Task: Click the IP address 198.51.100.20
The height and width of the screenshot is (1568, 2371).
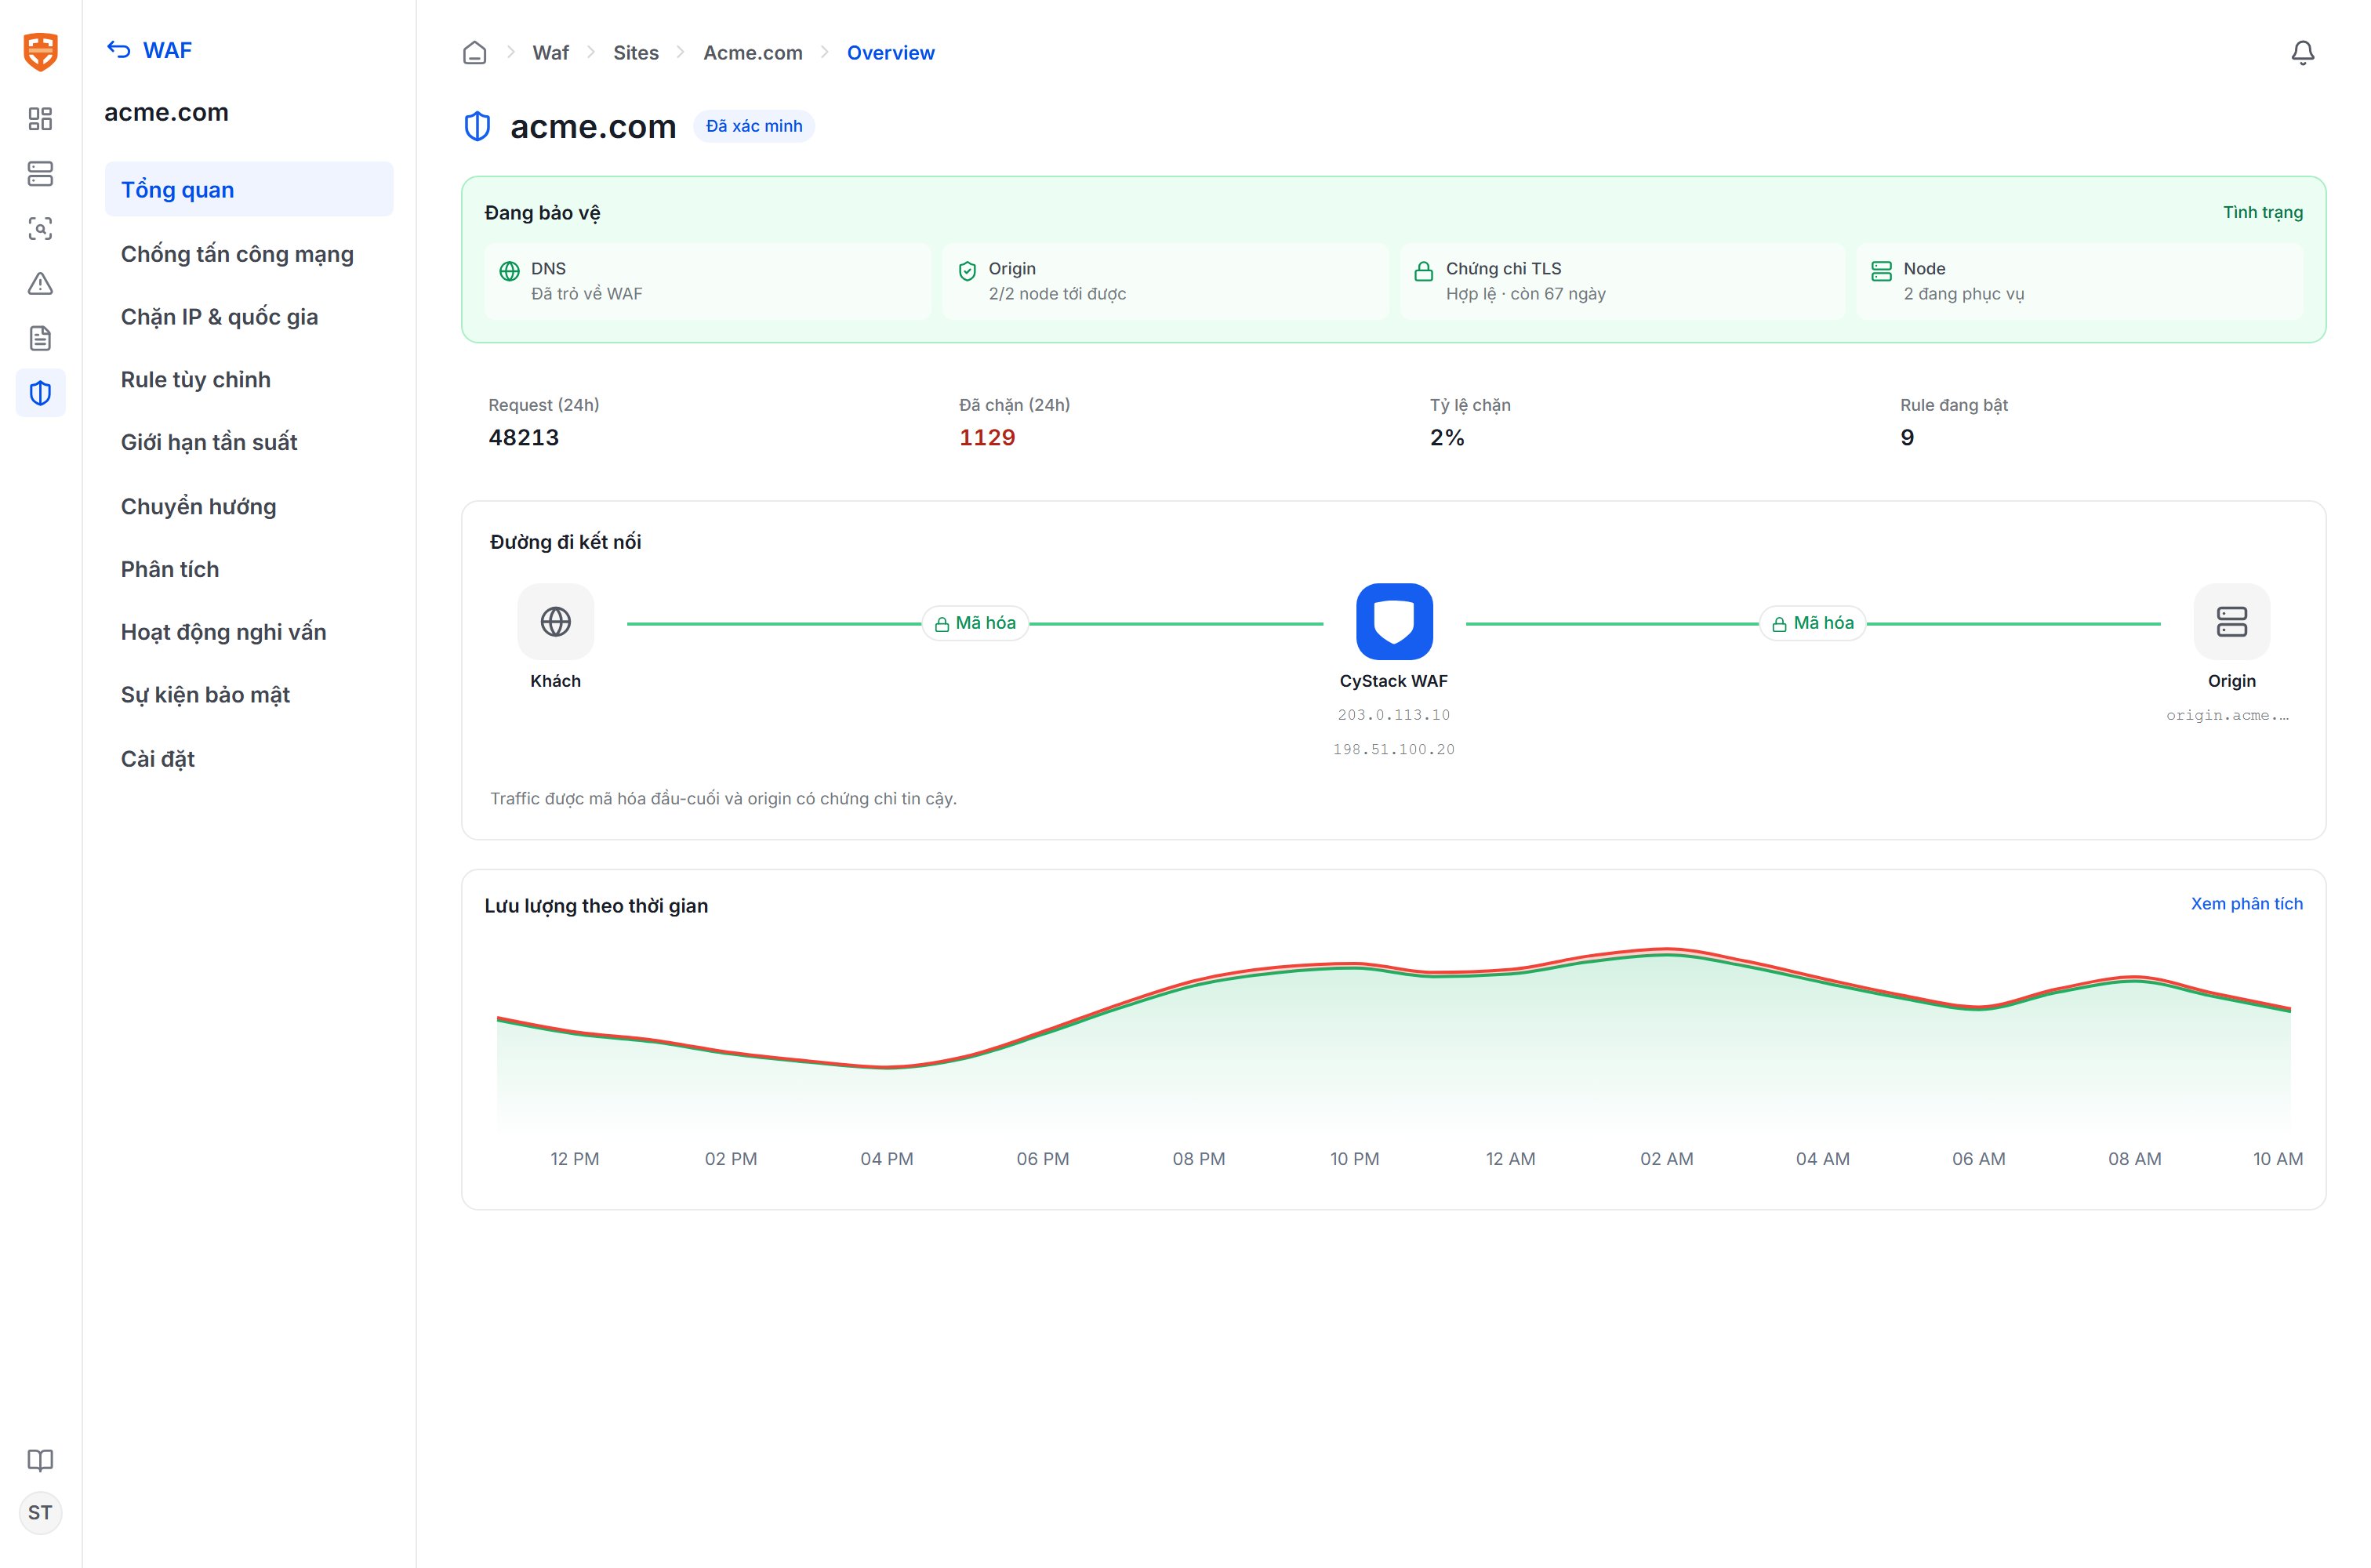Action: (x=1393, y=750)
